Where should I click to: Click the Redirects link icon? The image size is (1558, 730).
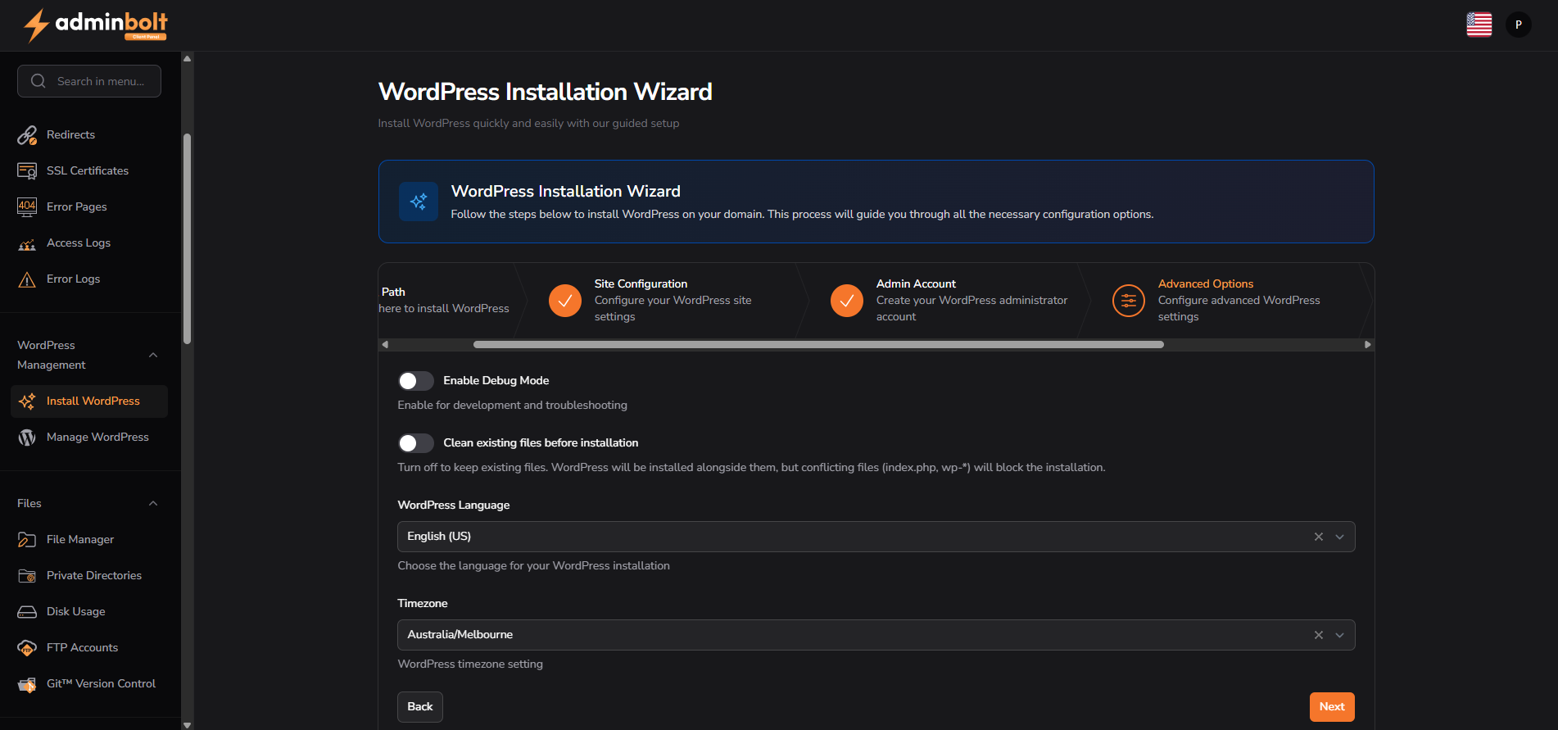27,135
